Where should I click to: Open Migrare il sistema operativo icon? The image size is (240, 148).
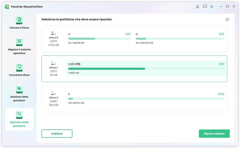point(19,42)
